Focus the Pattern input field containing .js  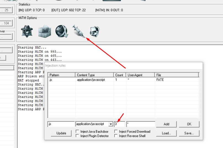tap(61, 124)
